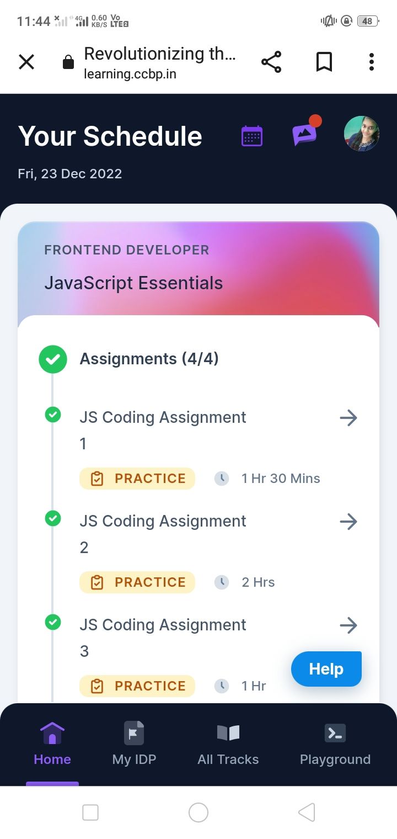
Task: Tap the Android back navigation triangle
Action: pos(307,813)
